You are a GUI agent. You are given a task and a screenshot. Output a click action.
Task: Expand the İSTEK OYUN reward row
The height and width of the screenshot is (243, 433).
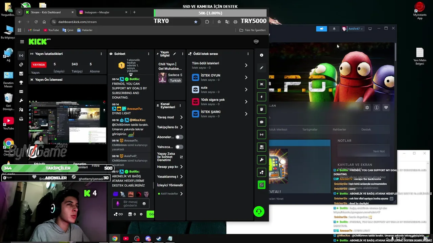click(246, 77)
